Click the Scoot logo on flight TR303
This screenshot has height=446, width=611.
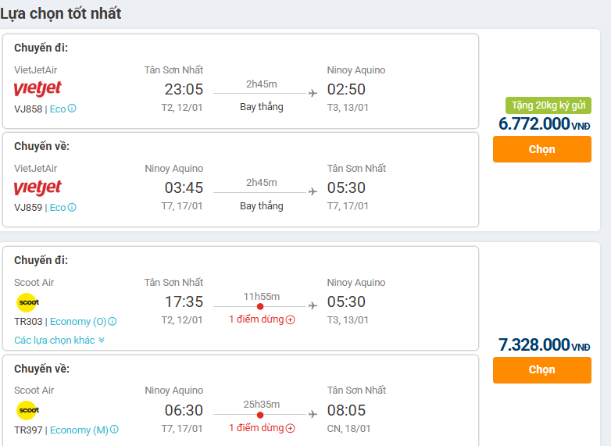(x=27, y=302)
